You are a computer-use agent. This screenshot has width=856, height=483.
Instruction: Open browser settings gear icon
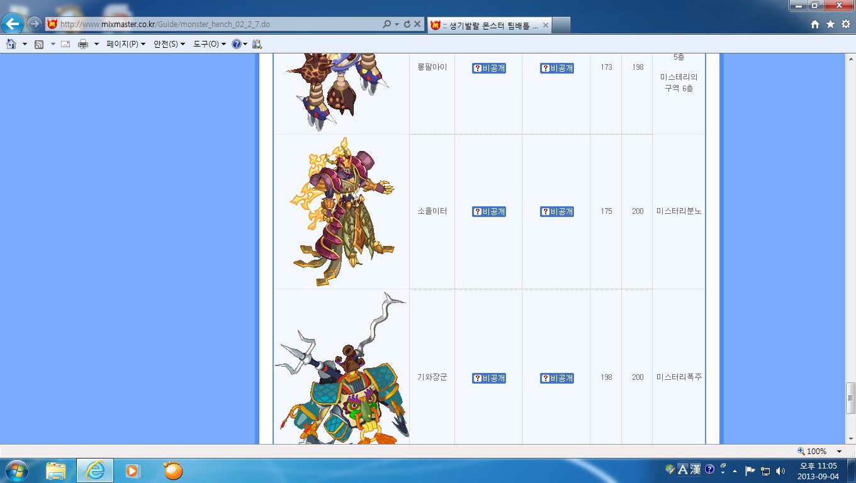pos(845,25)
